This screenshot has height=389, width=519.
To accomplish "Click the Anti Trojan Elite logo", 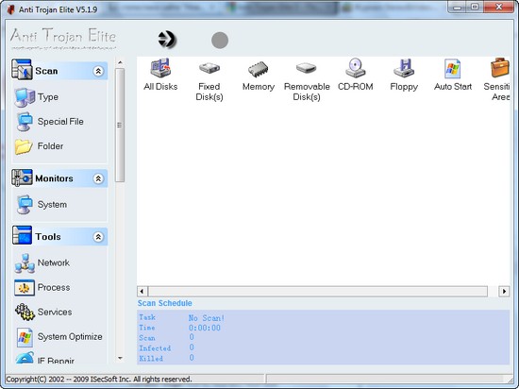I will point(63,38).
